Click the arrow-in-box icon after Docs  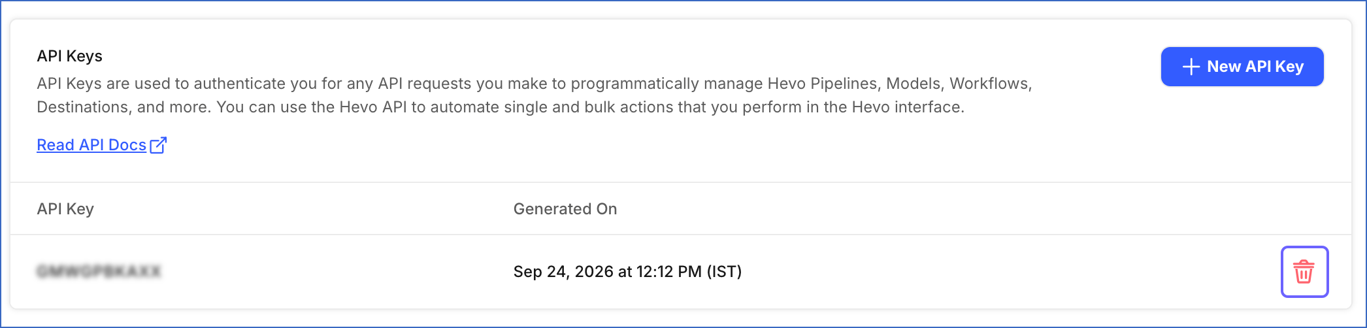tap(158, 145)
